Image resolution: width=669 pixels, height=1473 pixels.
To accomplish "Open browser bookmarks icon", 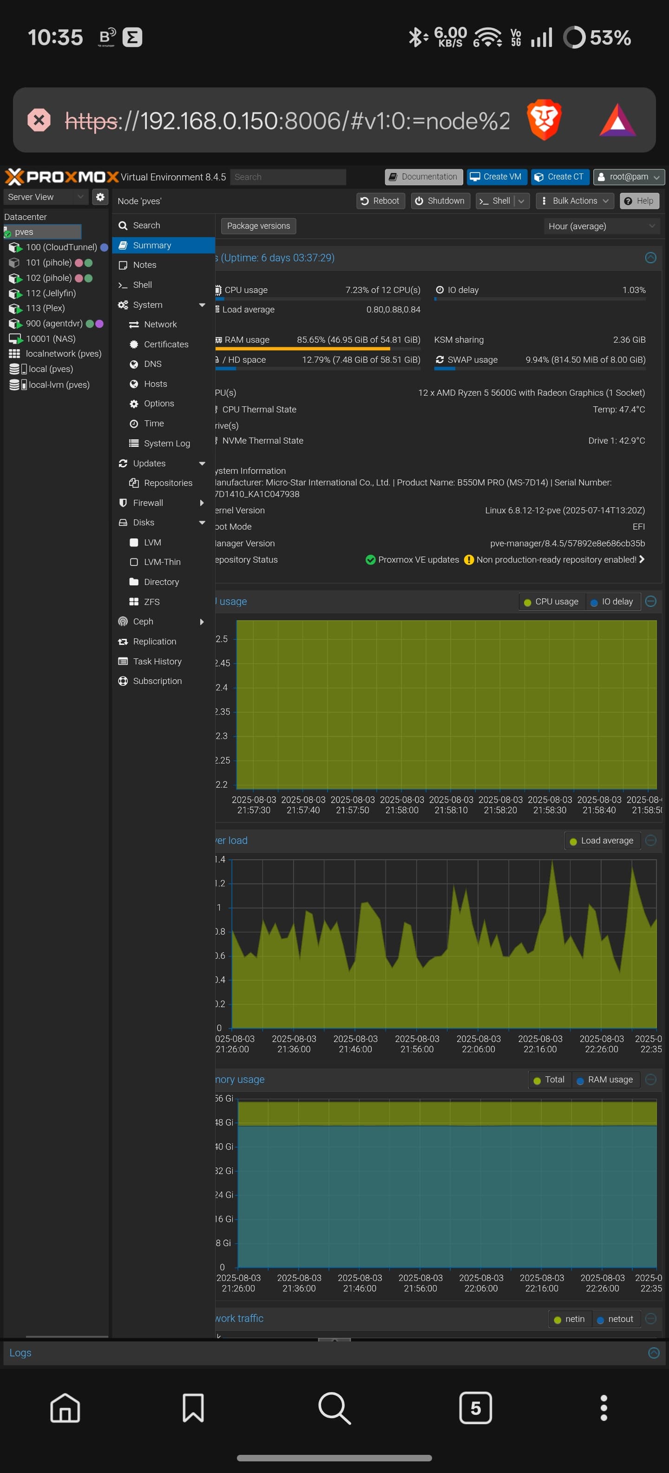I will click(x=193, y=1407).
